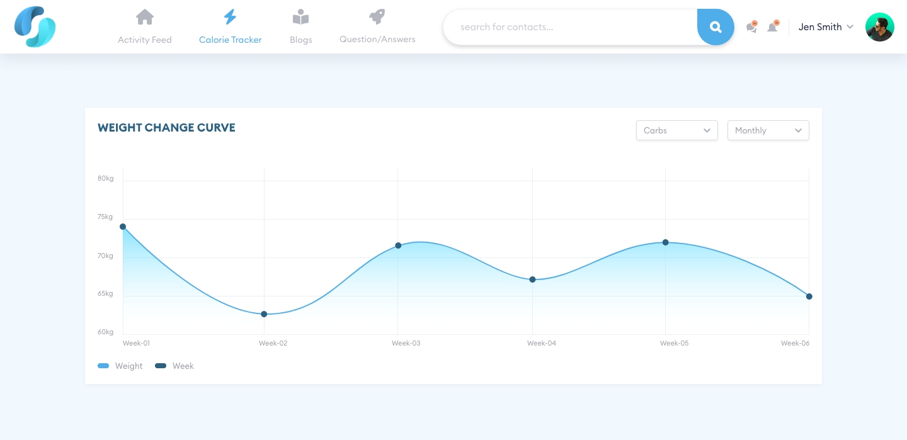Switch to the Calorie Tracker tab
The width and height of the screenshot is (907, 440).
click(x=230, y=40)
